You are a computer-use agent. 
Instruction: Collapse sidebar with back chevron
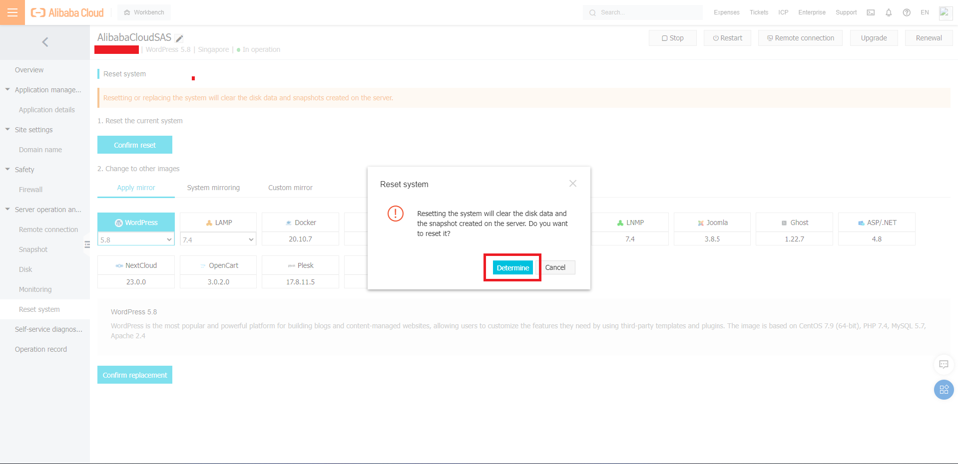coord(45,42)
